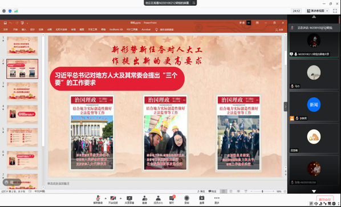Expand video options arrow beside camera

tap(121, 198)
